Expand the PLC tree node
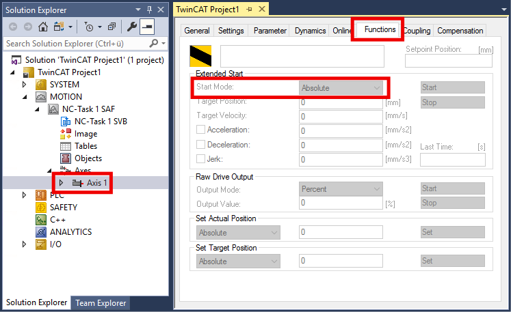 pos(24,195)
